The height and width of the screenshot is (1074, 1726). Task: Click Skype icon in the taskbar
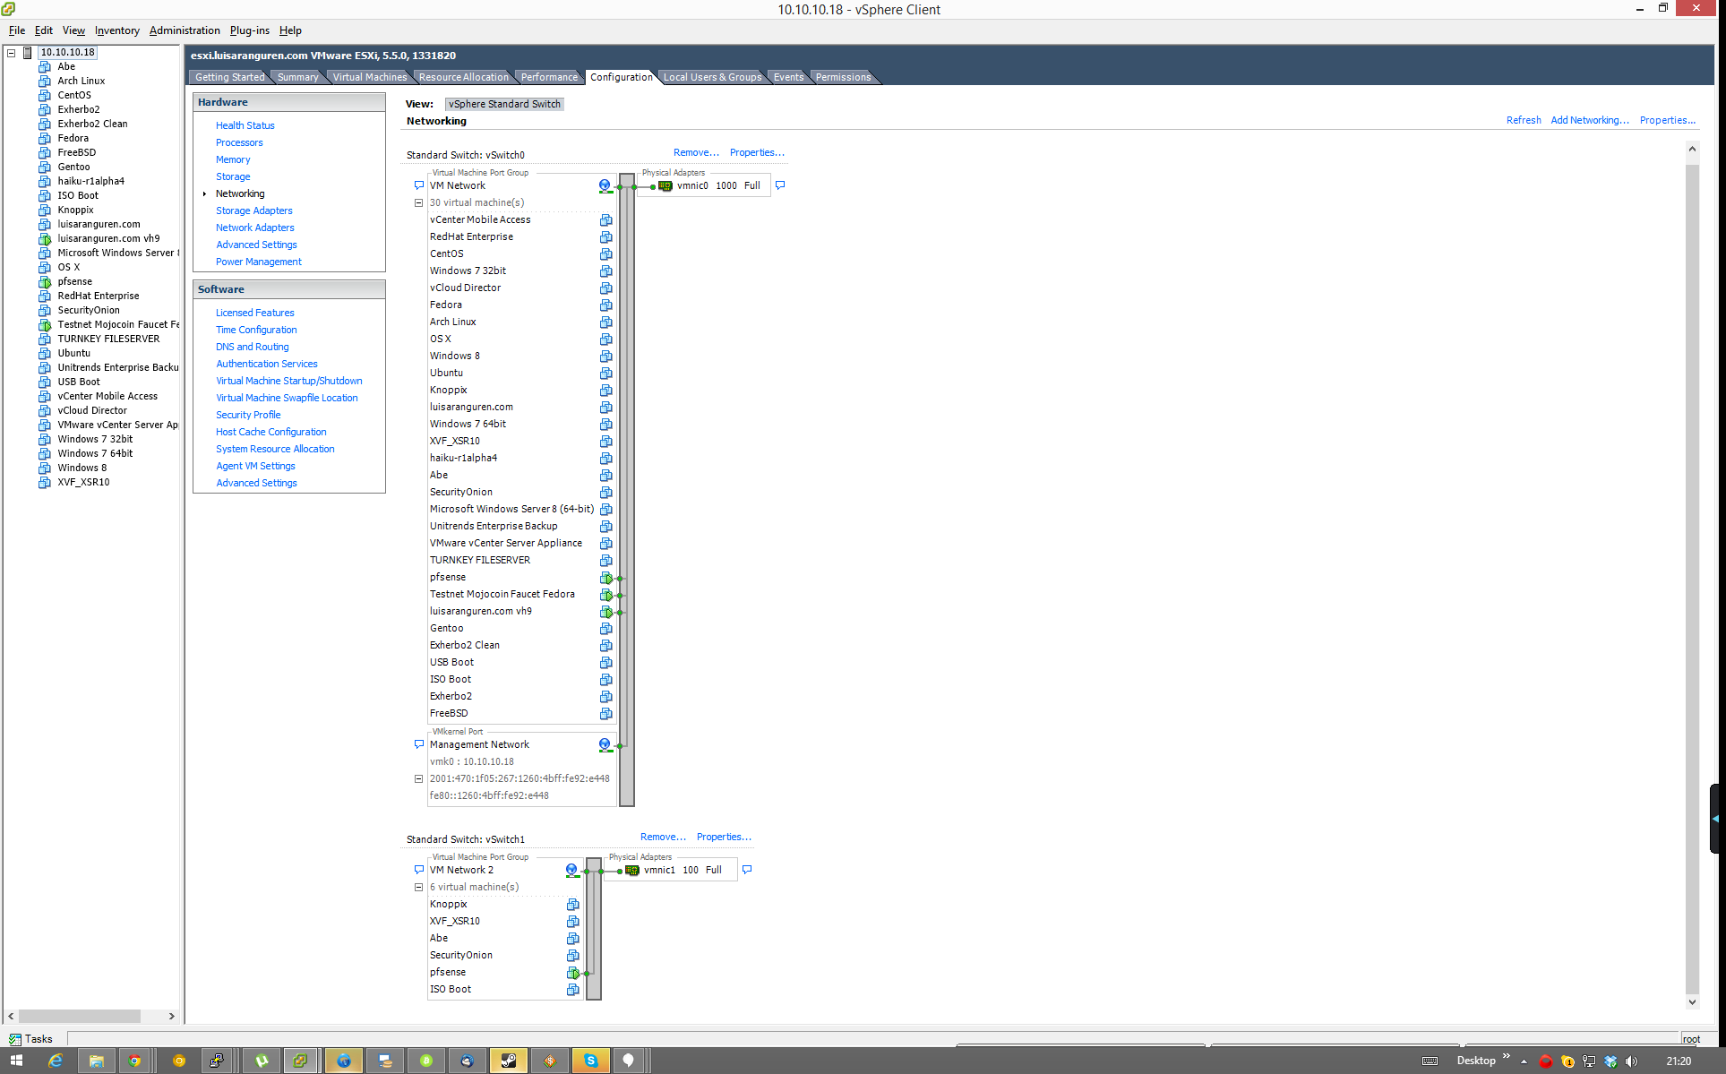tap(591, 1061)
